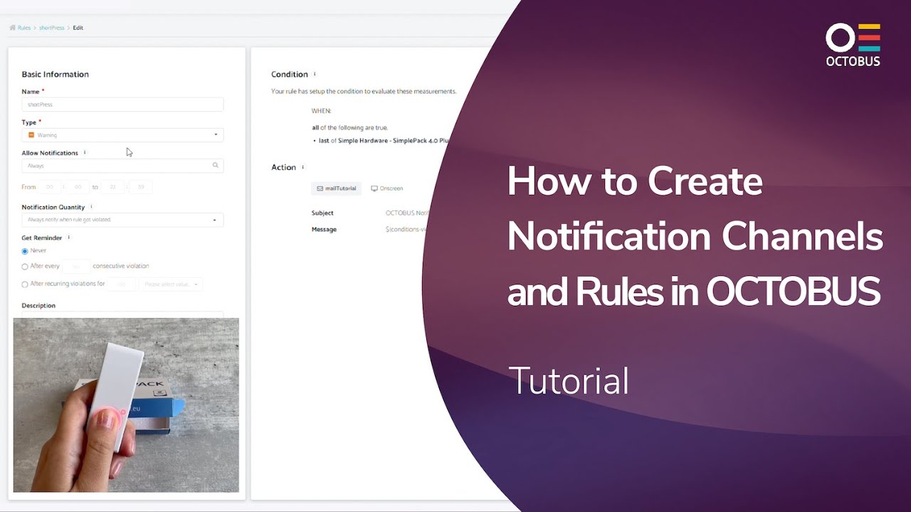Click the consecutive violation count input
The image size is (911, 512).
coord(76,267)
